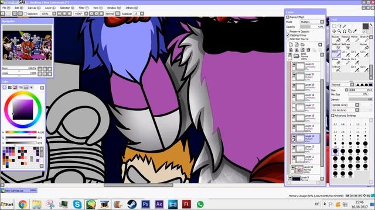The width and height of the screenshot is (375, 210).
Task: Select the Magic Wand tool
Action: [345, 26]
